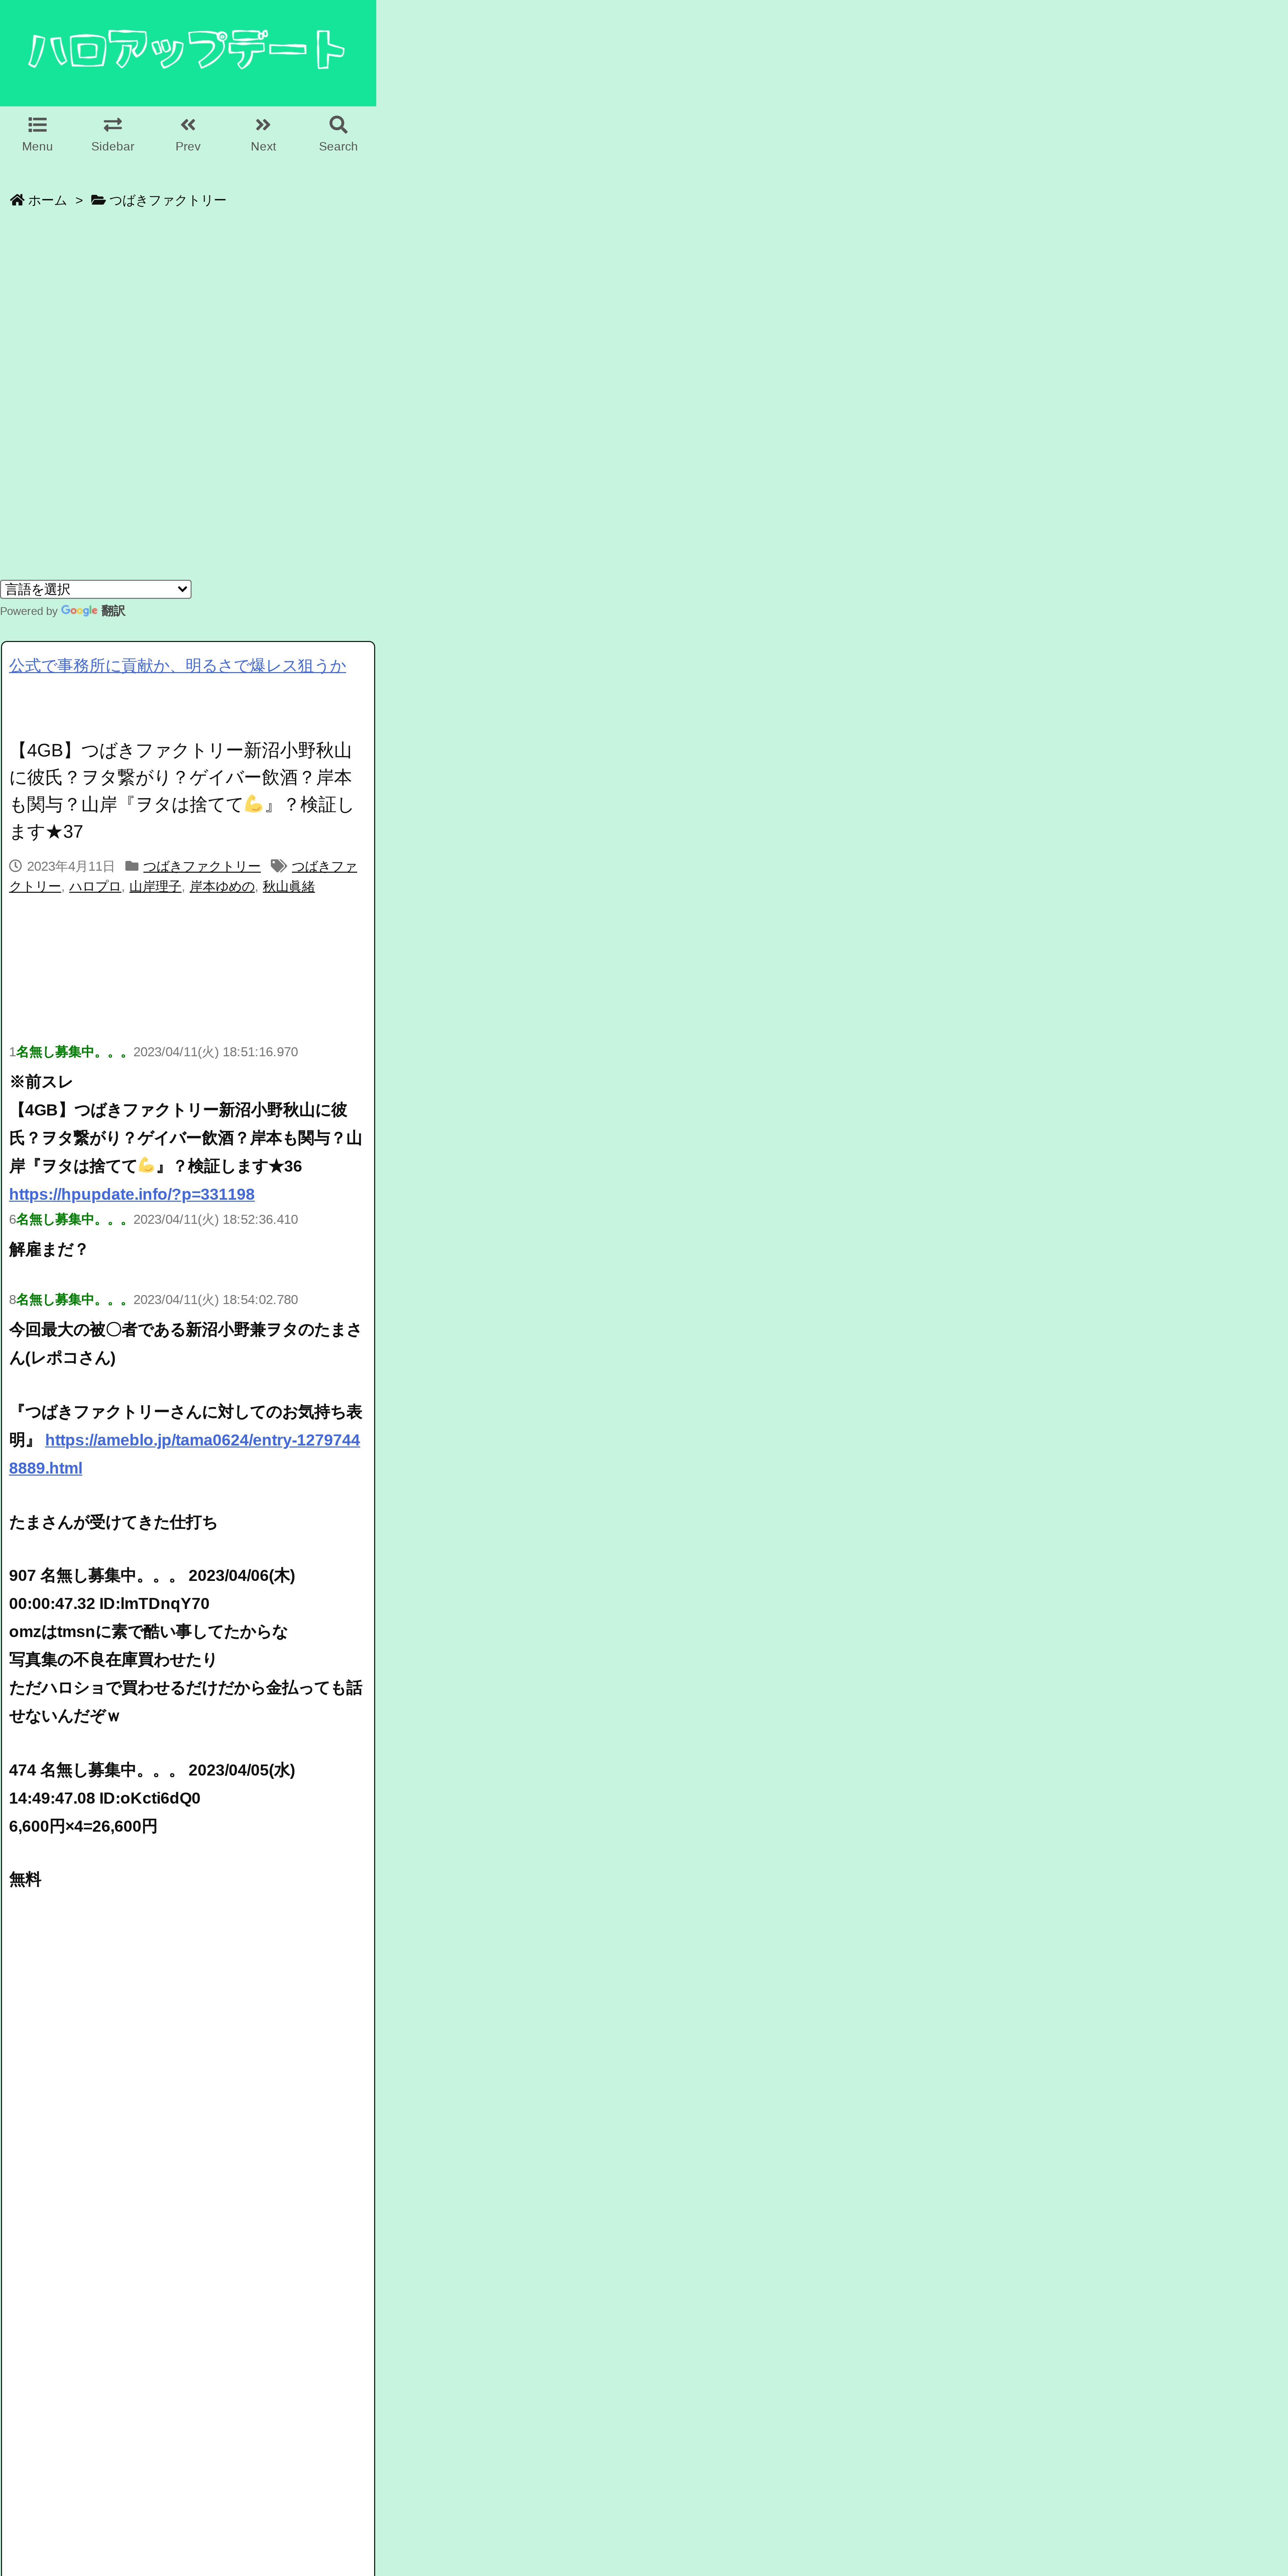
Task: Click the home icon in the breadcrumb
Action: 17,200
